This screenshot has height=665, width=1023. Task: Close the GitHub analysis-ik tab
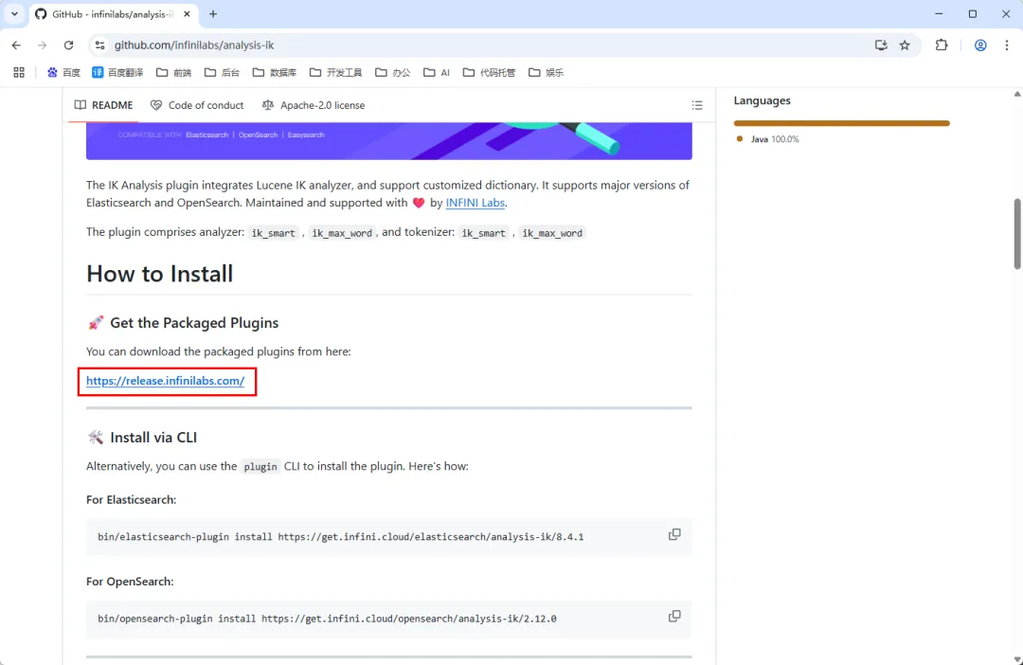tap(187, 13)
